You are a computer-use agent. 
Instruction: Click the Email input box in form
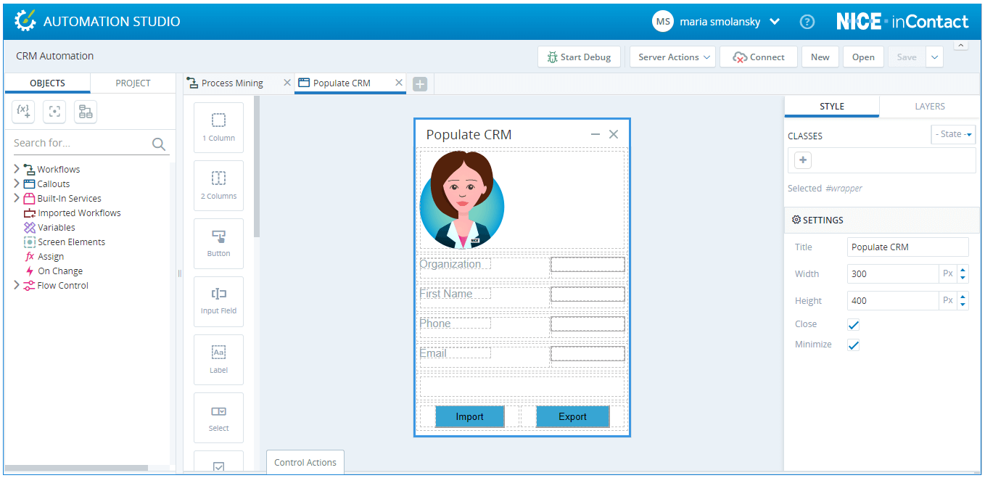(x=588, y=353)
